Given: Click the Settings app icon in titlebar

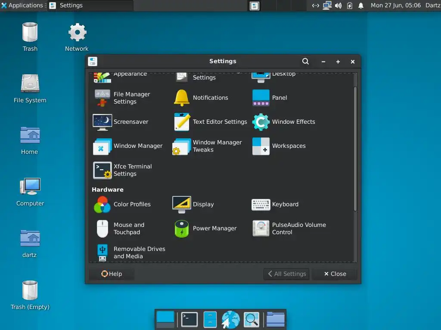Looking at the screenshot, I should click(x=93, y=61).
